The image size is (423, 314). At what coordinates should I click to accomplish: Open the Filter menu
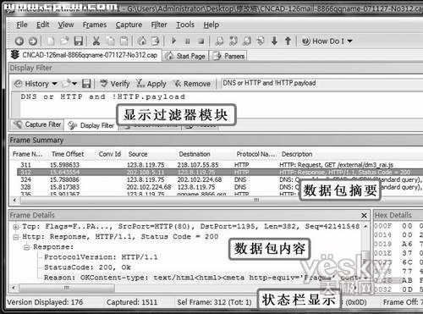159,25
